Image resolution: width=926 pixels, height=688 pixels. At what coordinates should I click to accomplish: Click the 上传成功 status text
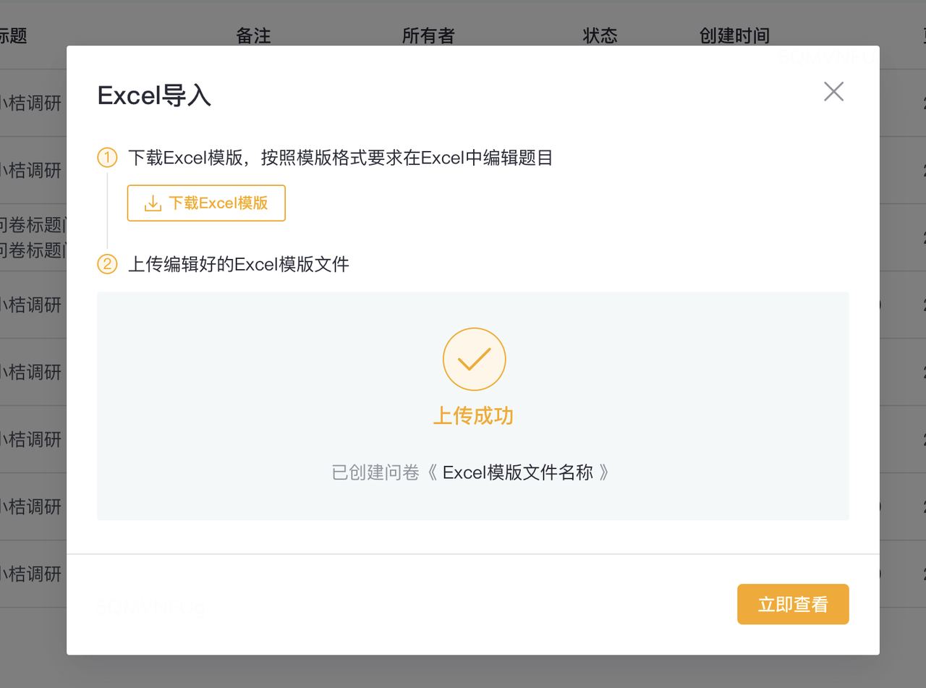click(x=473, y=416)
